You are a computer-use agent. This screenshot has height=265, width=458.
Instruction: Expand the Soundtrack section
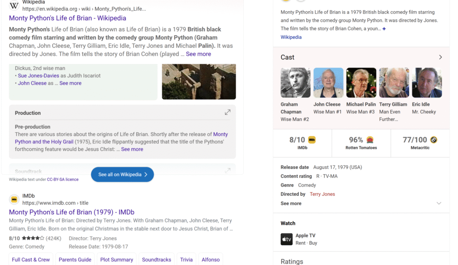(x=228, y=171)
